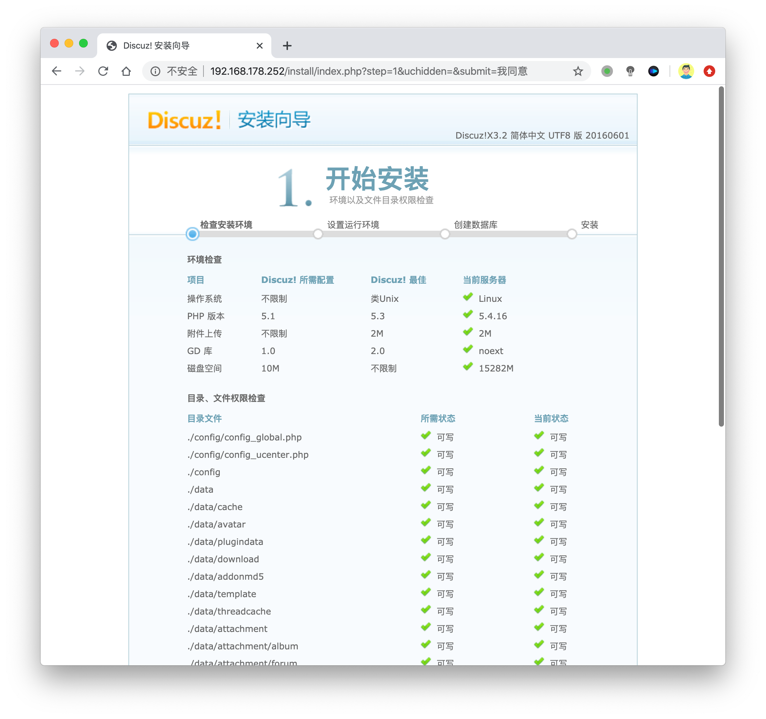Select the ./data/attachment/album directory text

pos(243,646)
